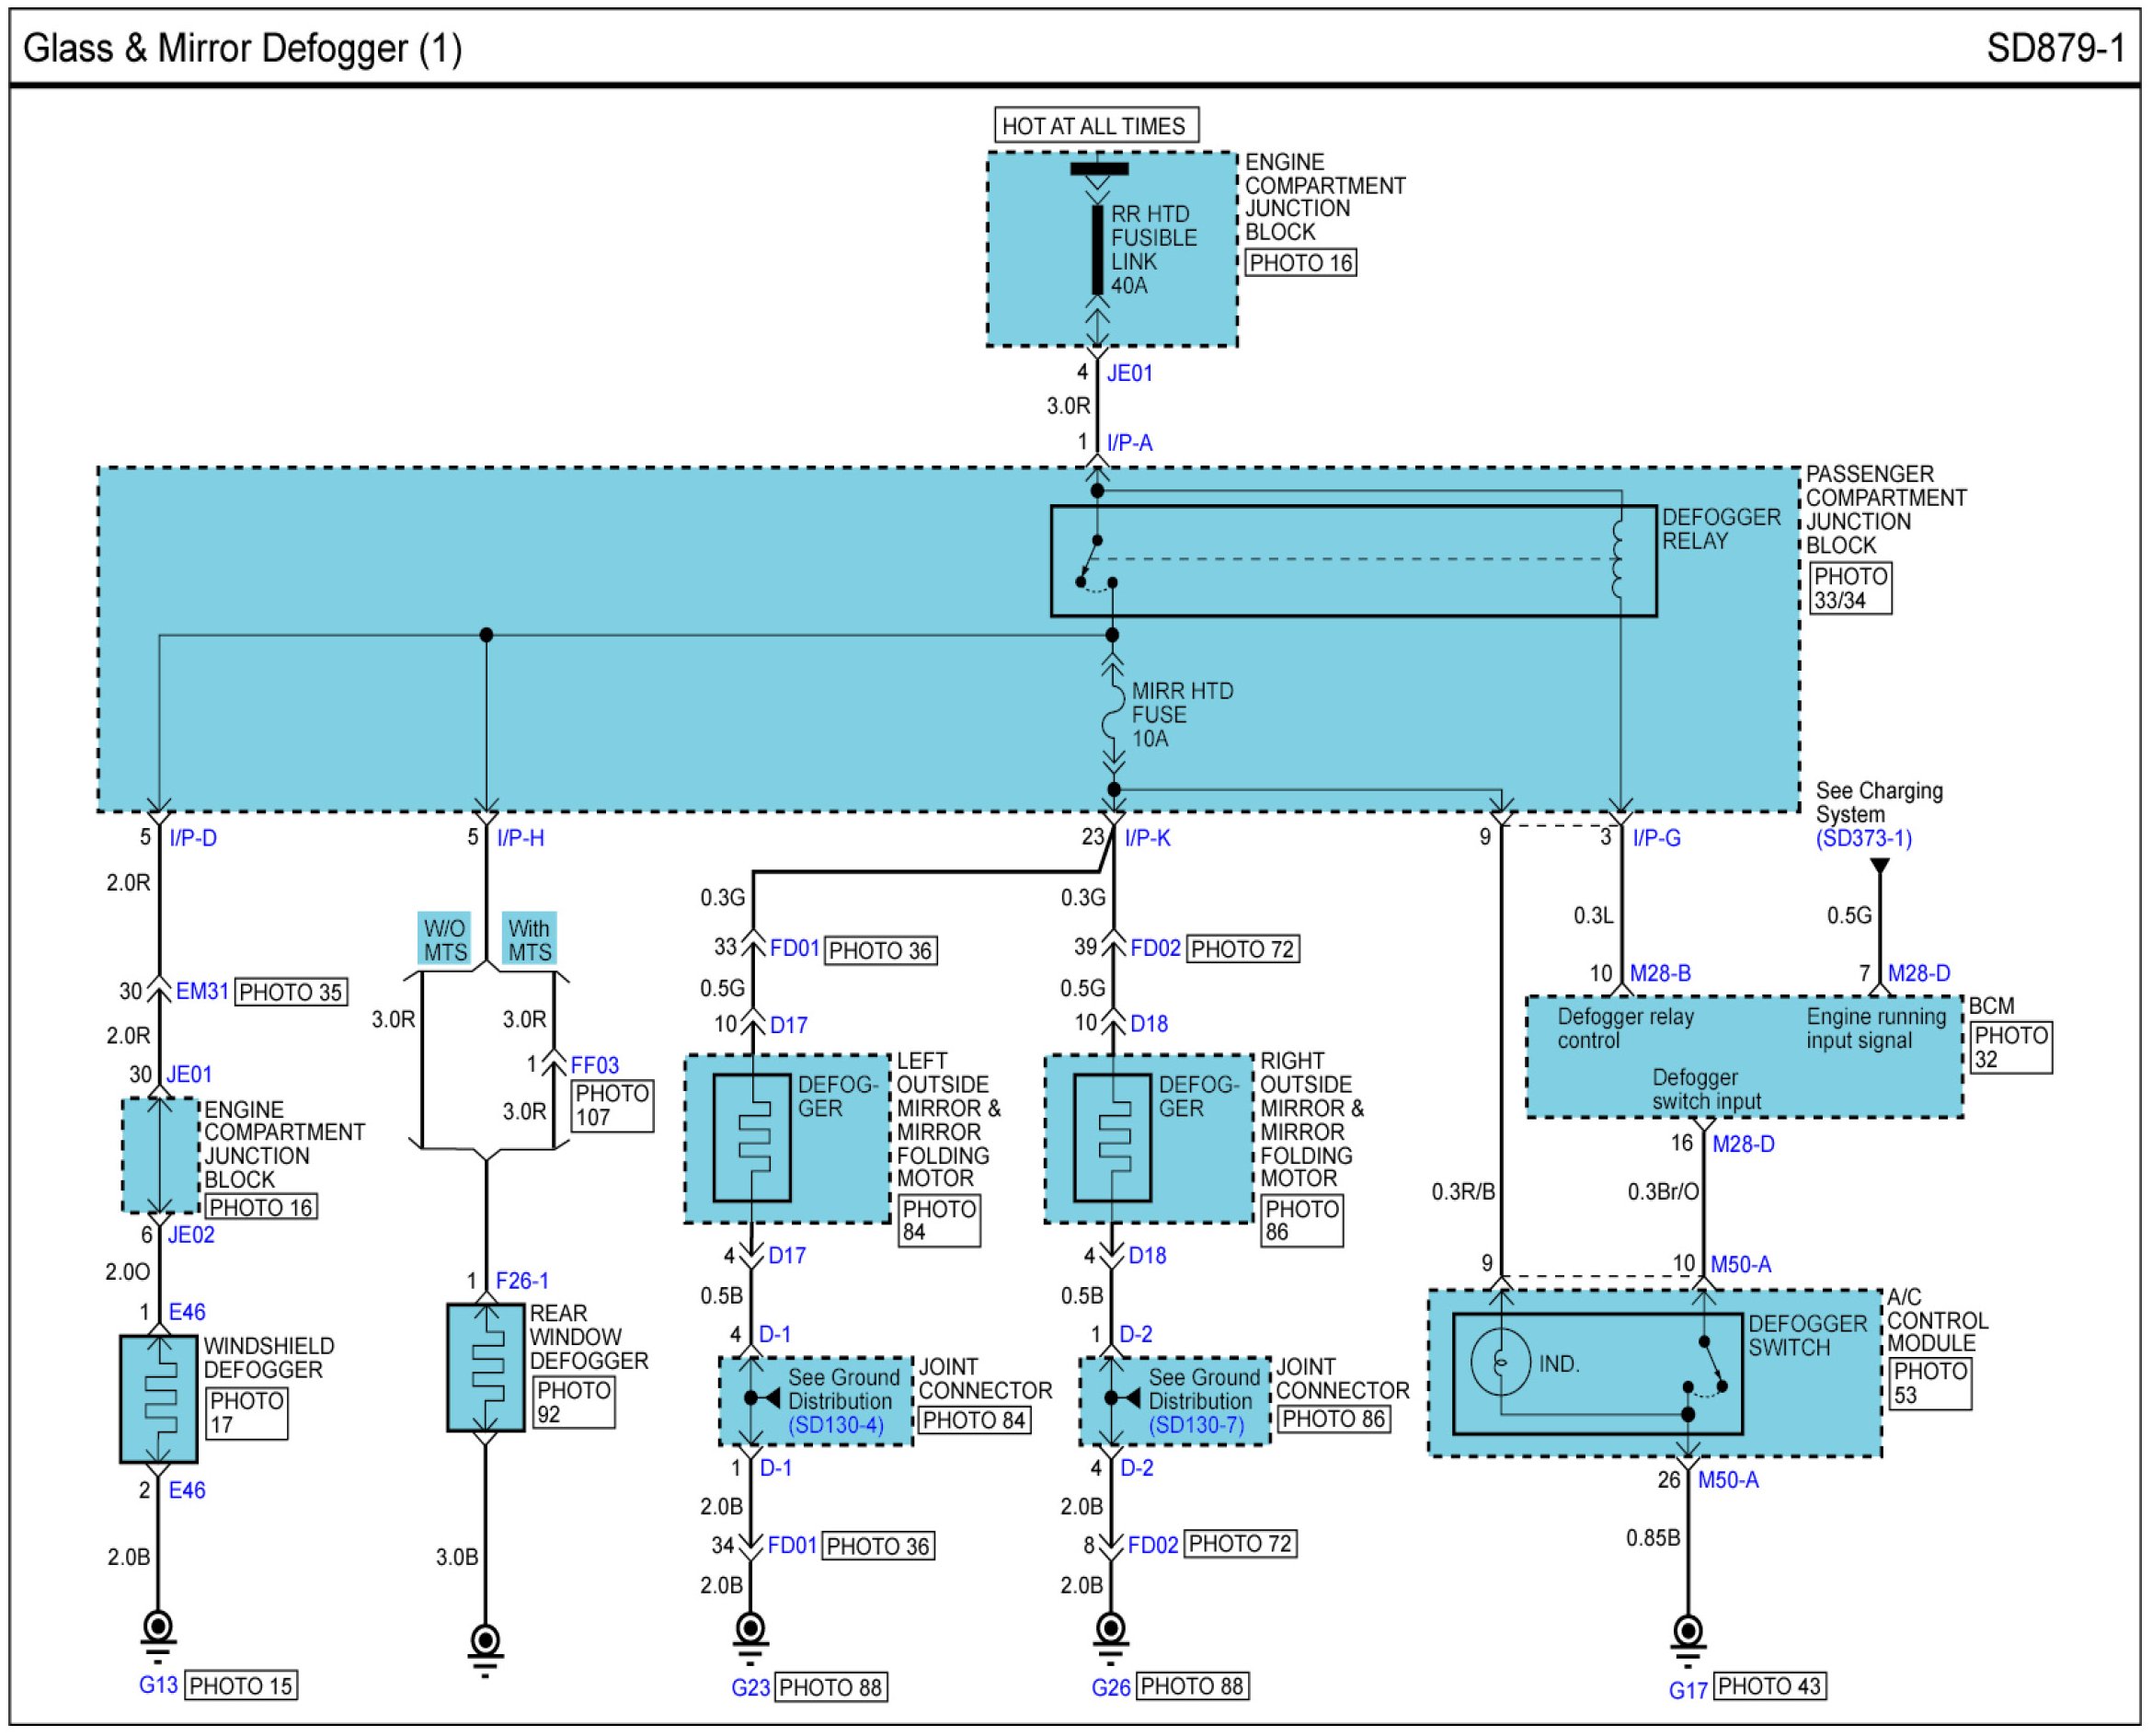Click the RR HTD fusible link symbol
The width and height of the screenshot is (2152, 1736).
pos(1097,250)
